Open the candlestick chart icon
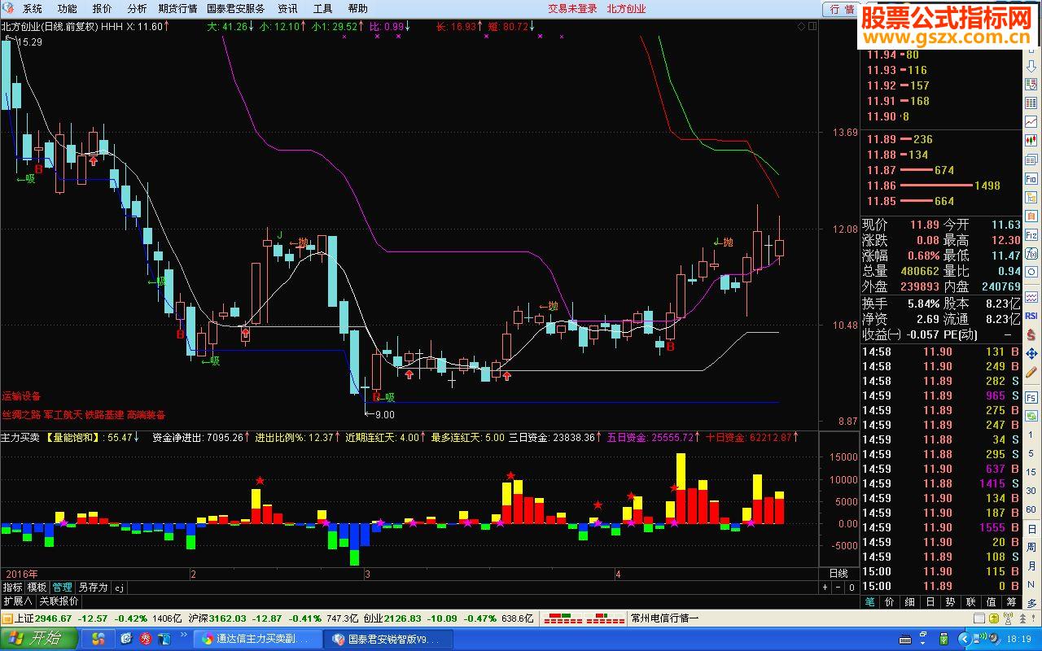The width and height of the screenshot is (1042, 651). [x=1031, y=140]
